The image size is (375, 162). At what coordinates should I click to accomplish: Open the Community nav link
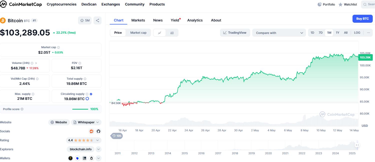click(x=135, y=4)
